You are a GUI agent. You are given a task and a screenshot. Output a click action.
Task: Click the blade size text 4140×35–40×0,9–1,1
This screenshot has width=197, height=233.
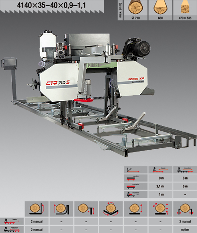point(51,5)
